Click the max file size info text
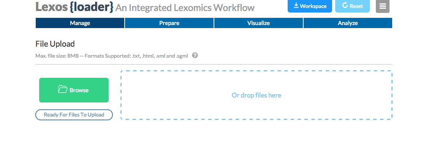The width and height of the screenshot is (426, 148). (112, 56)
